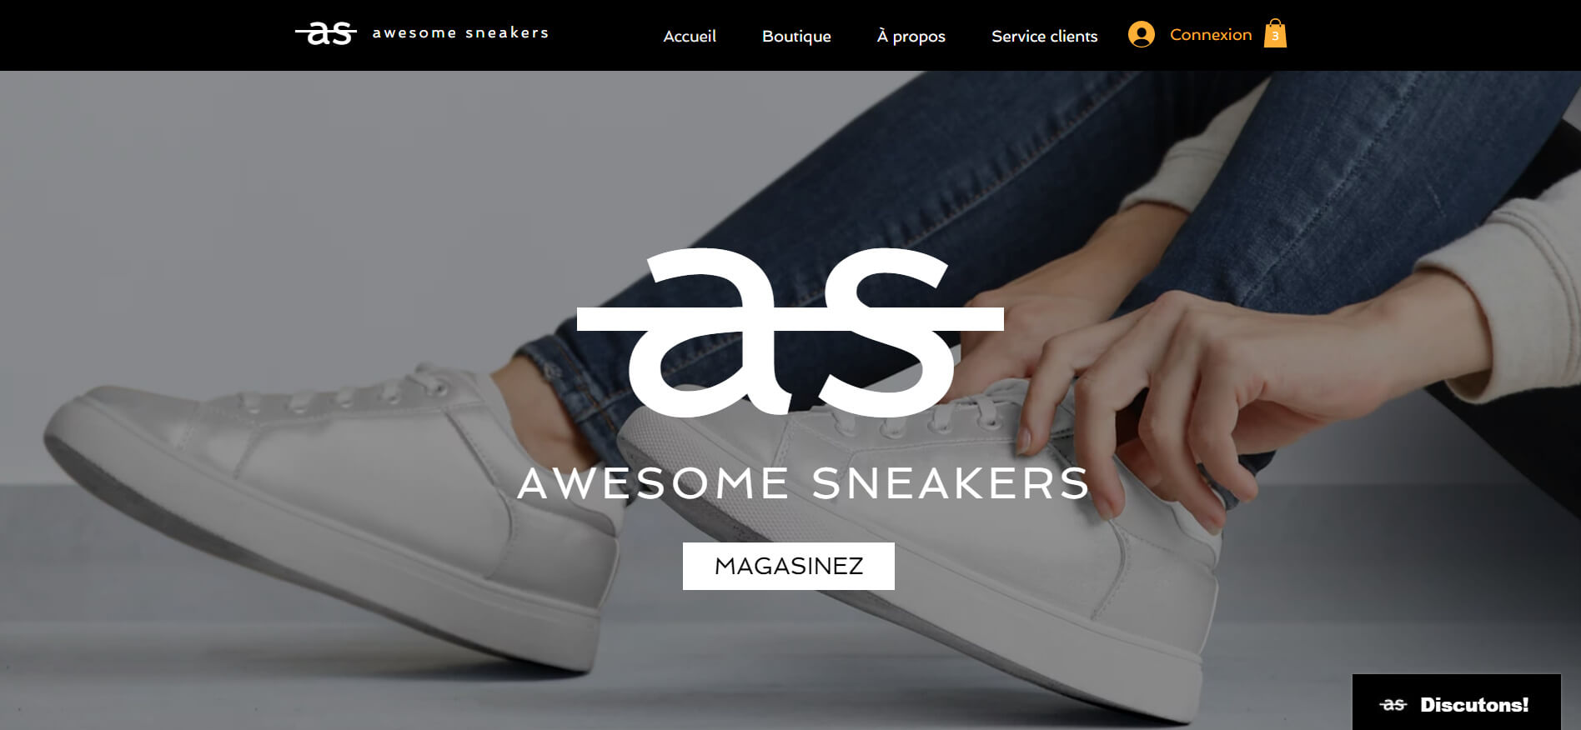Click the AWESOME SNEAKERS hero heading
This screenshot has height=730, width=1581.
(804, 483)
